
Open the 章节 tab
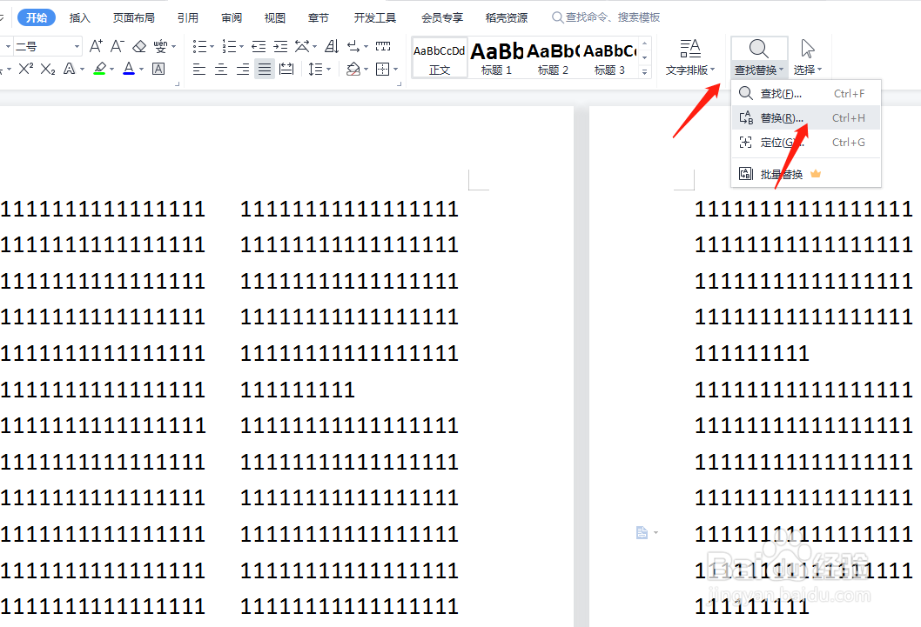point(319,17)
